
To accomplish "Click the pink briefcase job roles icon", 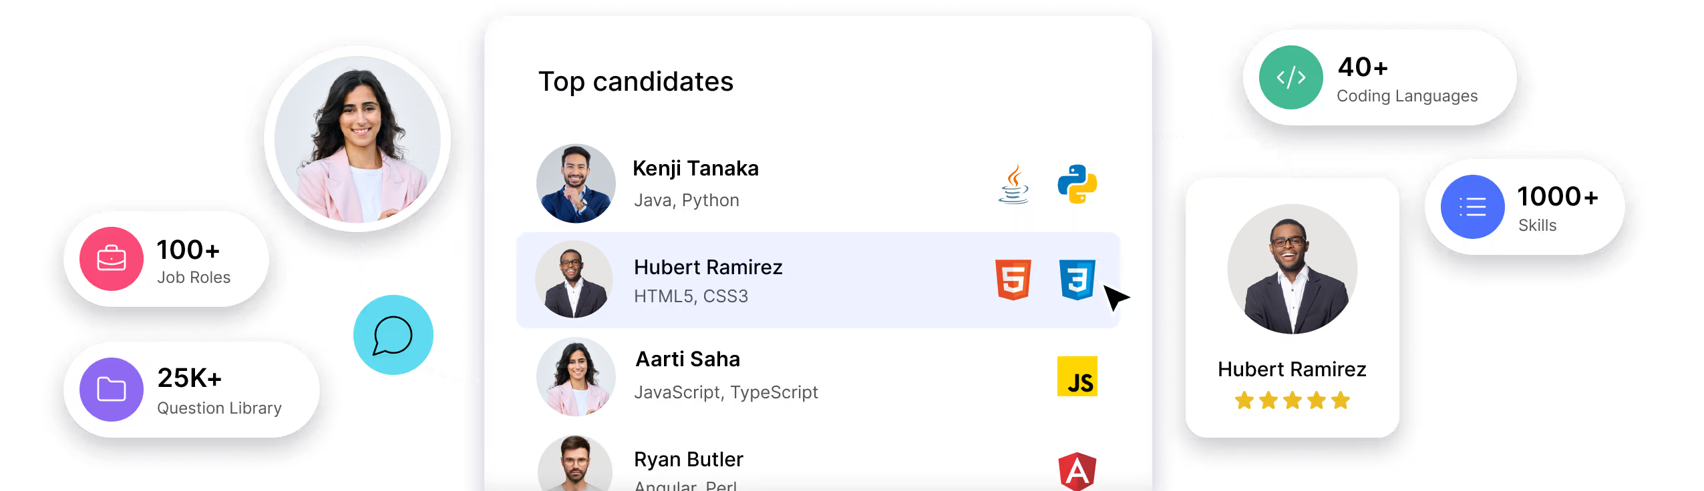I will coord(112,259).
